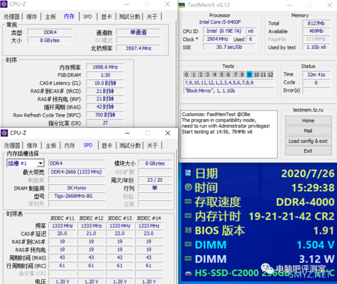Click the icon beside DIMM 1.504 V
337x284 pixels.
[x=188, y=244]
